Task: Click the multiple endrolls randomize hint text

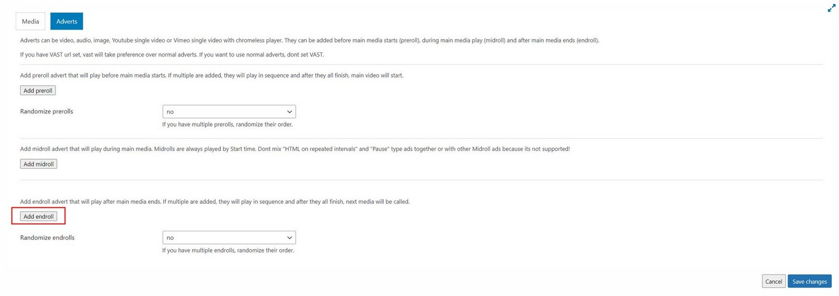Action: [x=228, y=250]
